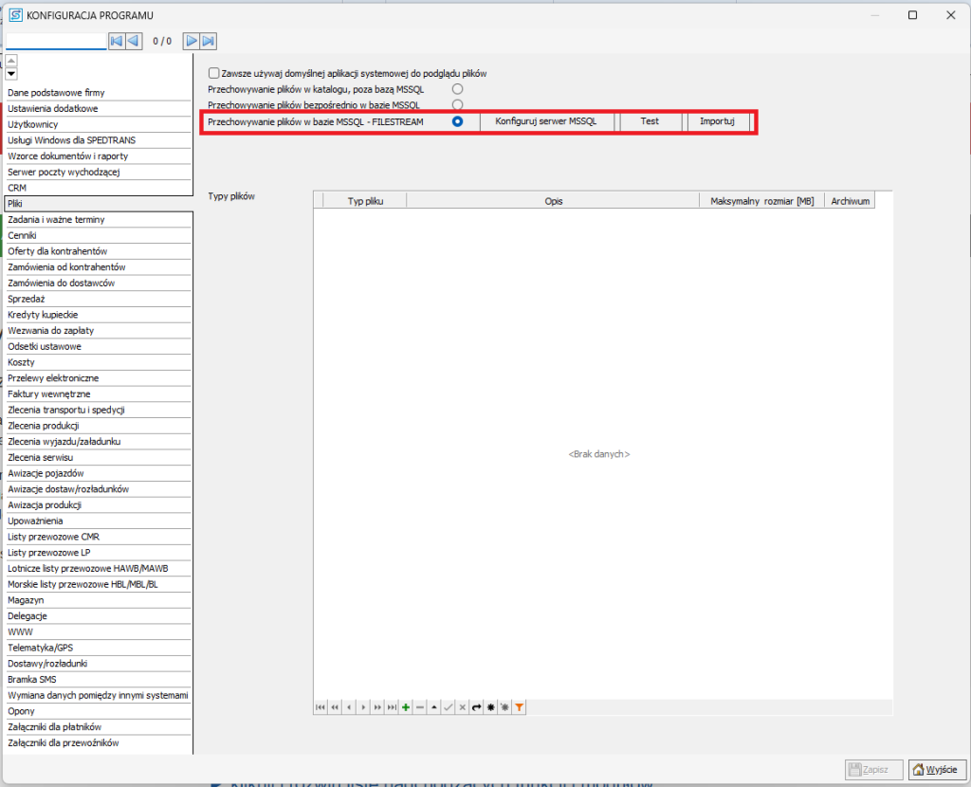Click the Konfiguruj serwer MSSQL button
The height and width of the screenshot is (787, 971).
(x=546, y=121)
